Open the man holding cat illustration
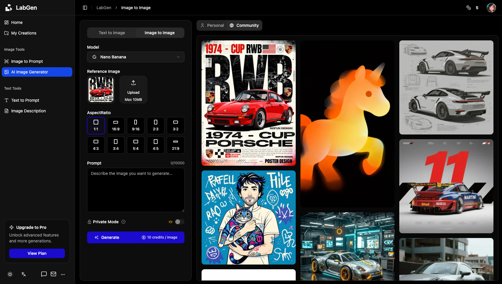 (248, 217)
